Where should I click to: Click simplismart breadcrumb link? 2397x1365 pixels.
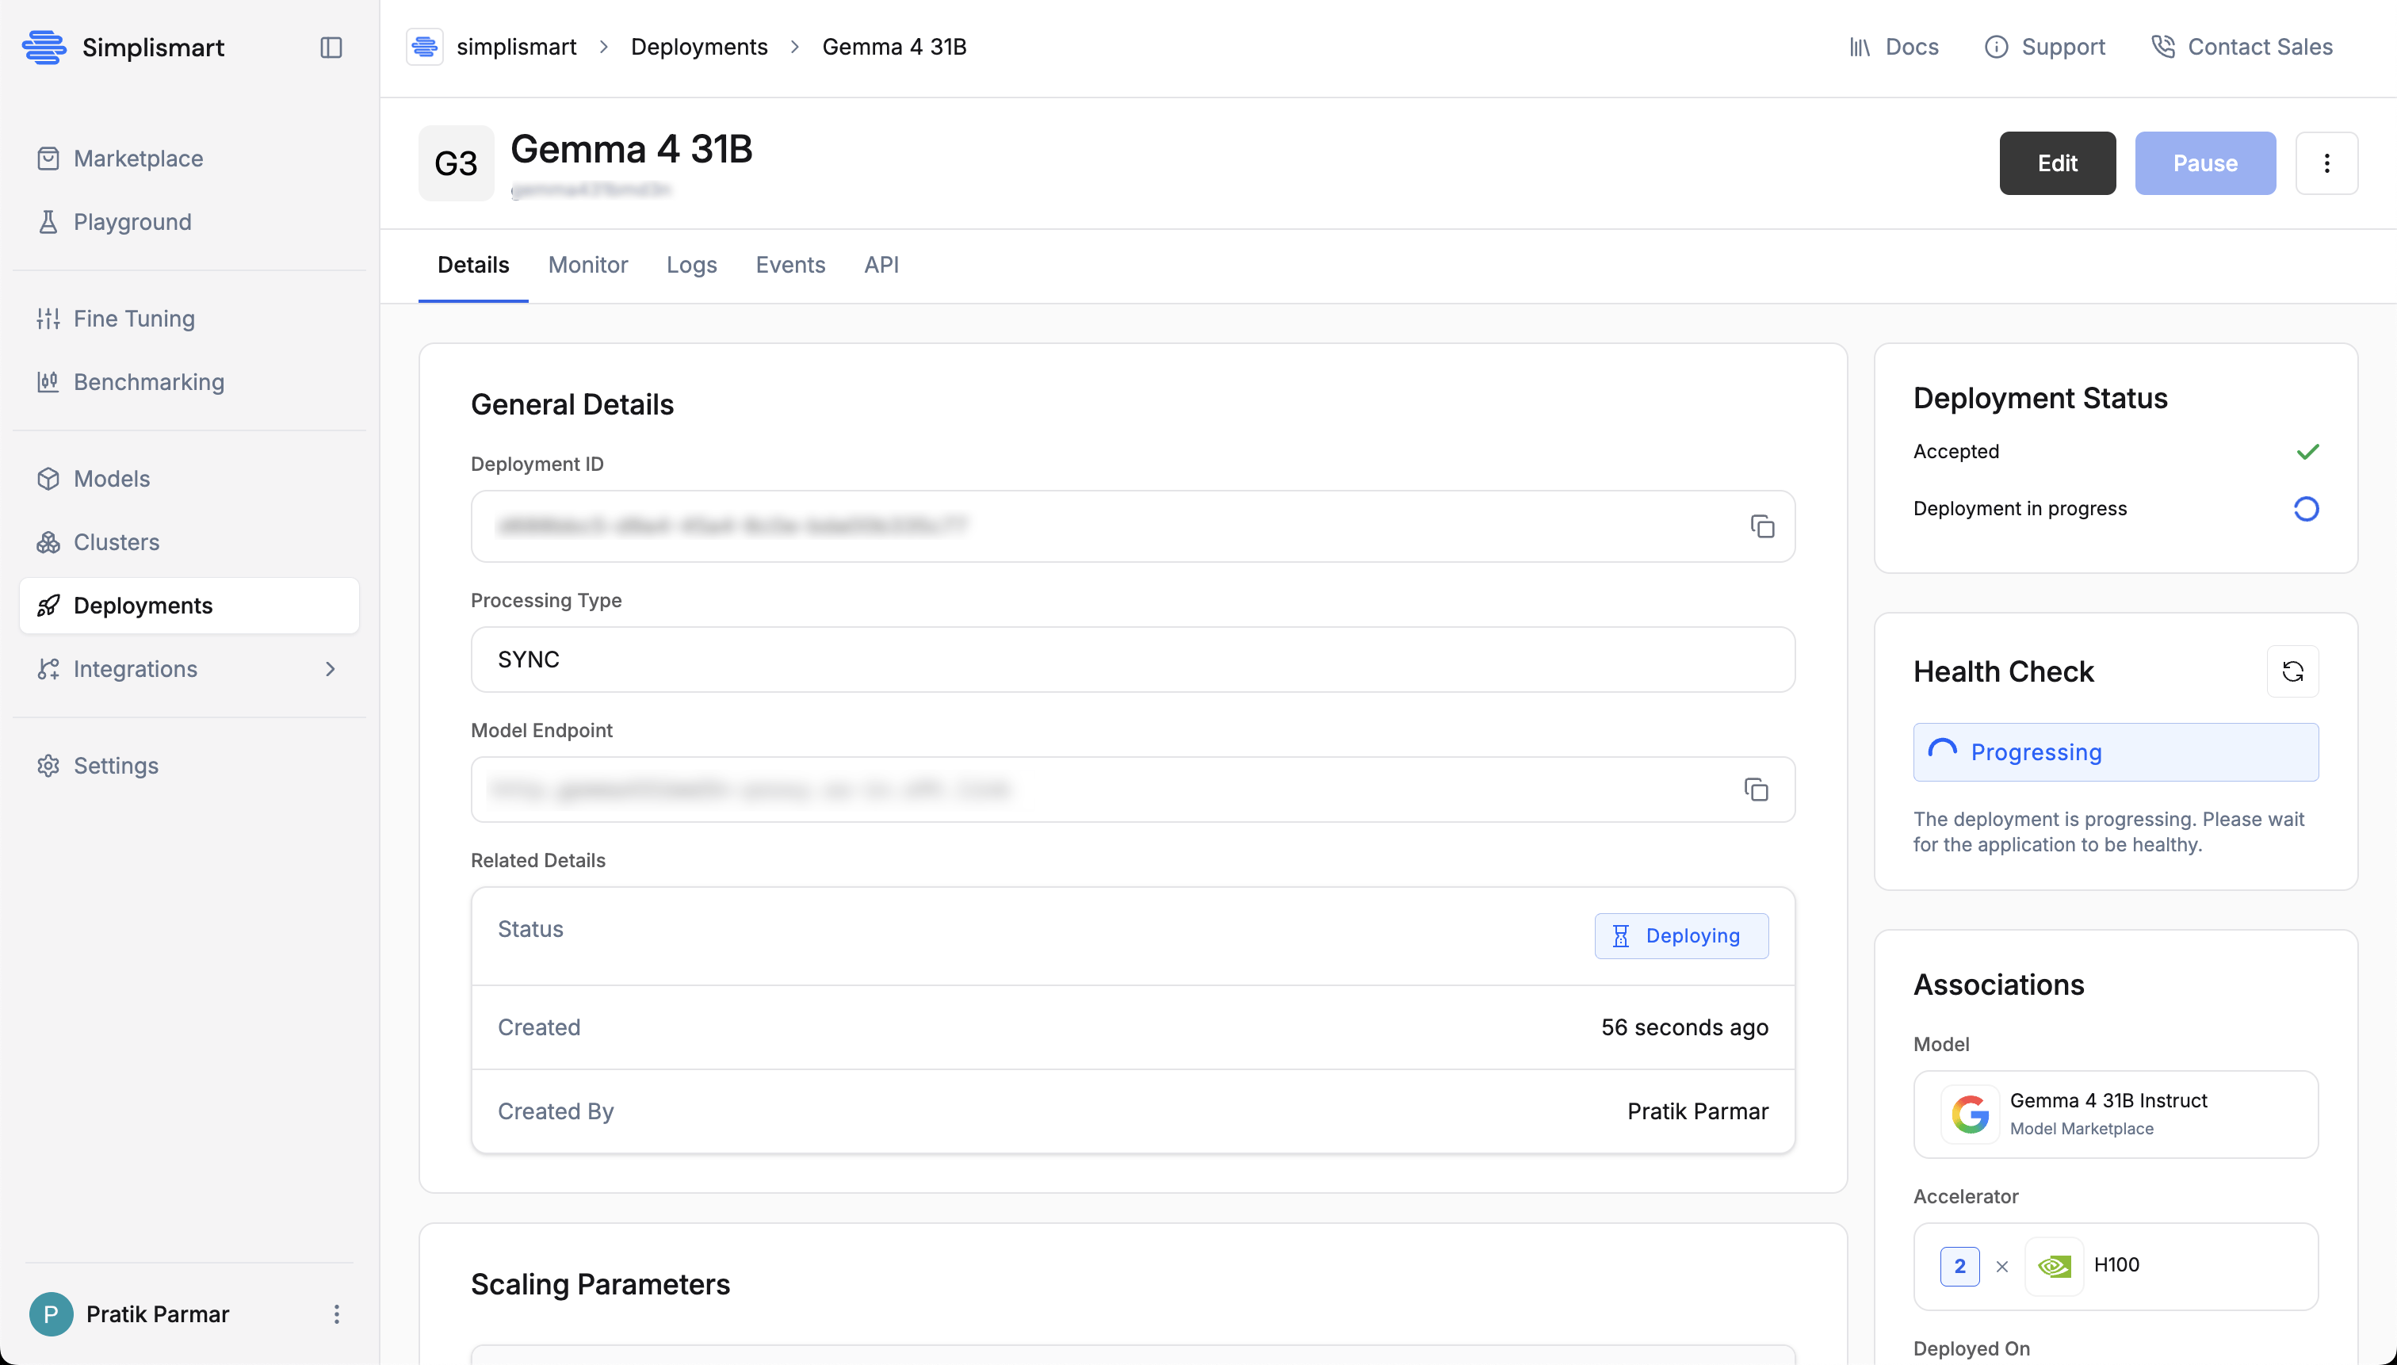515,47
